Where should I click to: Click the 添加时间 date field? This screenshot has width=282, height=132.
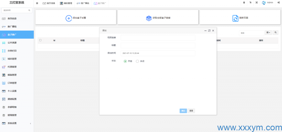(158, 53)
